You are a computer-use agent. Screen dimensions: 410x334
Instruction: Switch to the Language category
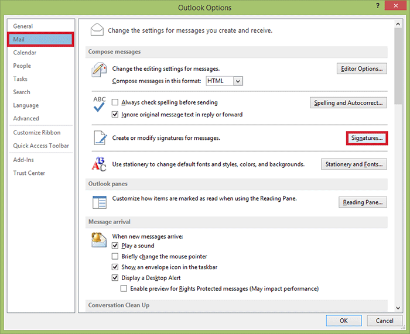tap(41, 105)
